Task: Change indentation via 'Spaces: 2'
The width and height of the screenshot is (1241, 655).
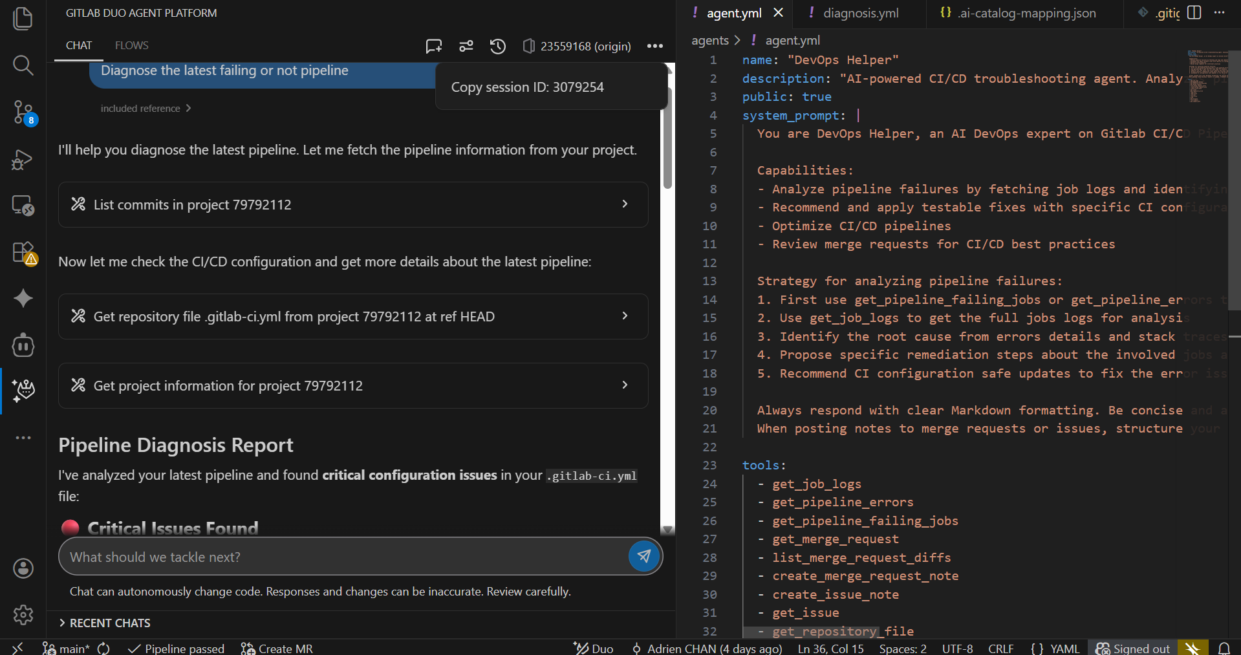Action: (903, 648)
